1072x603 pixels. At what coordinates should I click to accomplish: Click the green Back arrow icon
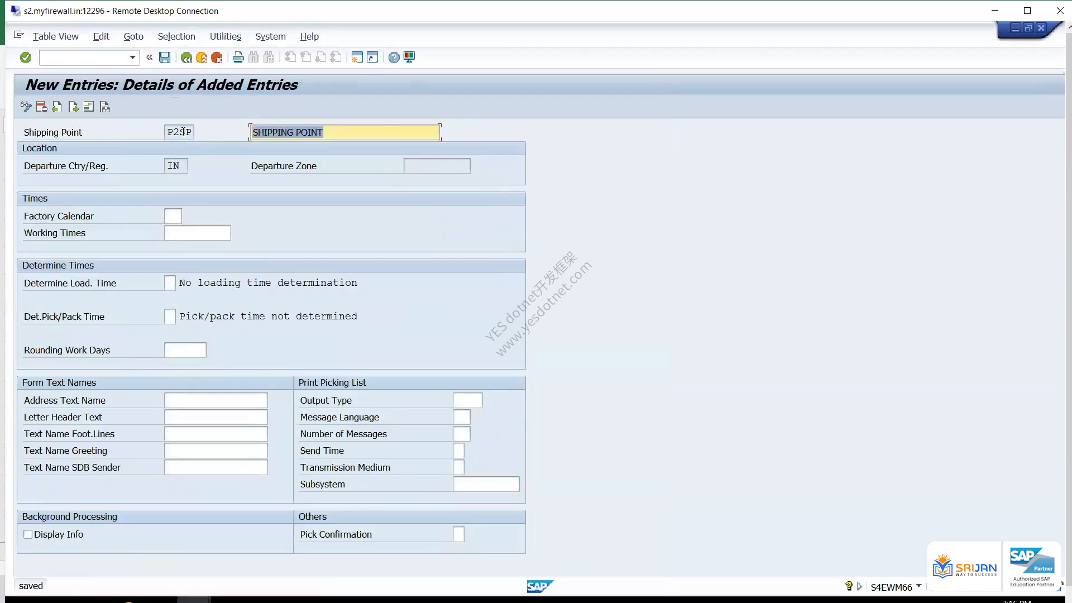[x=186, y=58]
